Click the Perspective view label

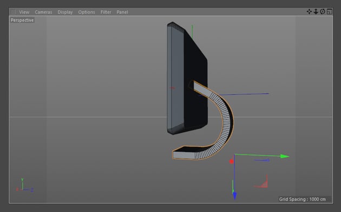22,20
